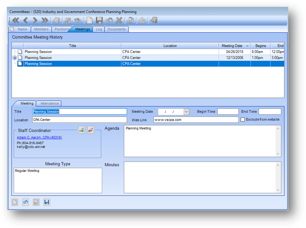Image resolution: width=306 pixels, height=228 pixels.
Task: Switch to the Name tab
Action: pyautogui.click(x=20, y=29)
